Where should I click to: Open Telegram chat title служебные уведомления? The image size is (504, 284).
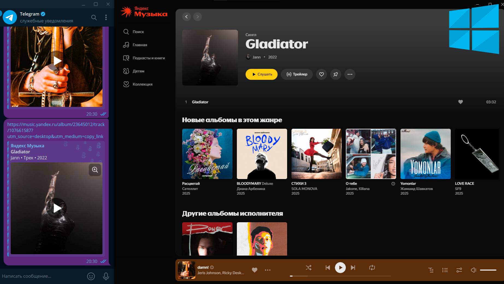(x=46, y=21)
